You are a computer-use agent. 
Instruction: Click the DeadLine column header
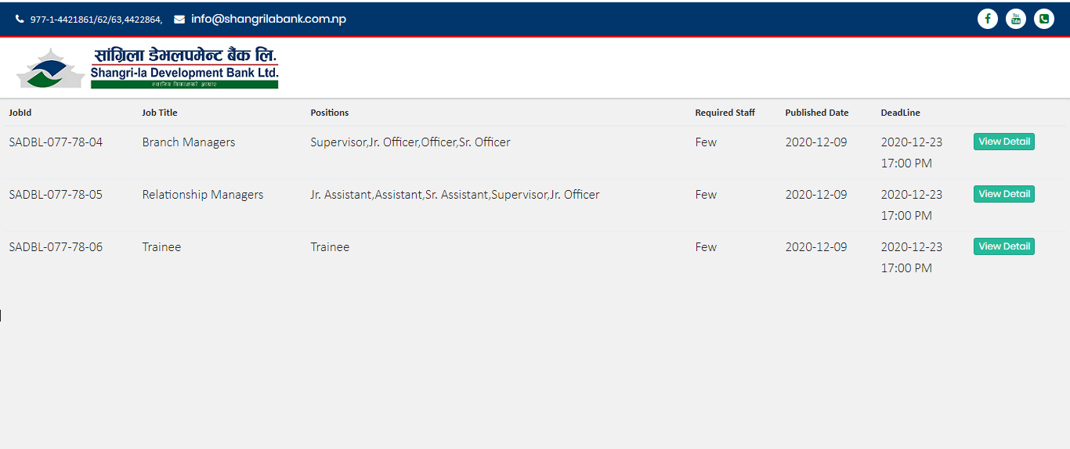[900, 113]
